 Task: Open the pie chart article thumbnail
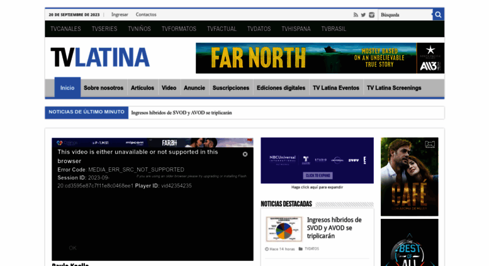point(284,230)
